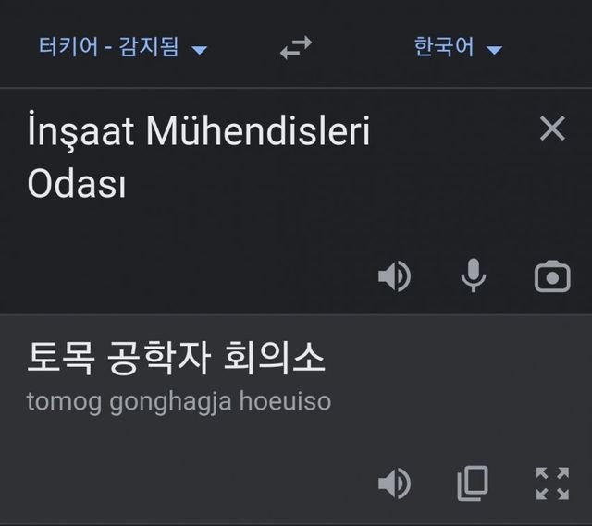Click the arrow next to 한국어

click(494, 49)
